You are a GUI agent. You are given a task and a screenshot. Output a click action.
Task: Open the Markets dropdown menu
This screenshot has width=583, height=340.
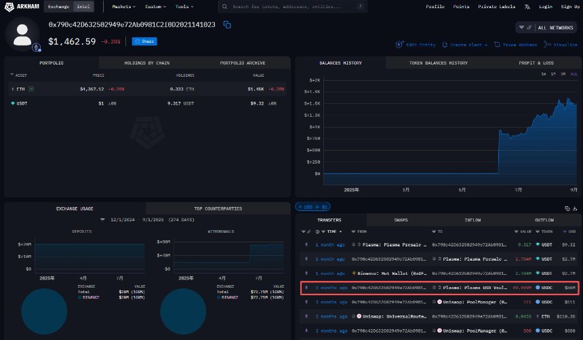tap(123, 7)
